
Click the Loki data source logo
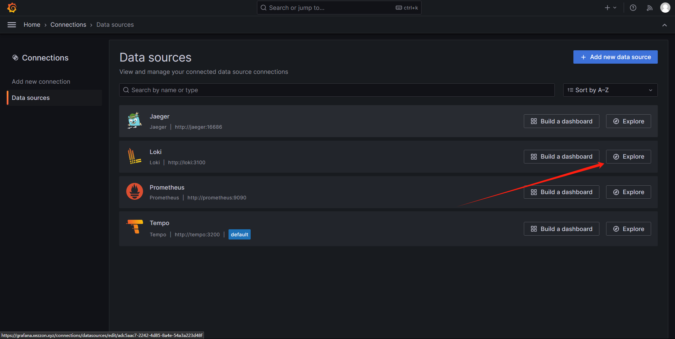(x=134, y=156)
